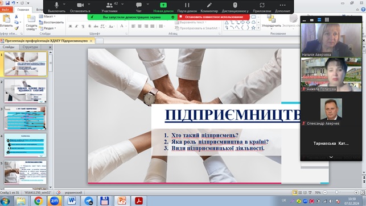This screenshot has width=366, height=206.
Task: Toggle text shadow S
Action: (89, 26)
